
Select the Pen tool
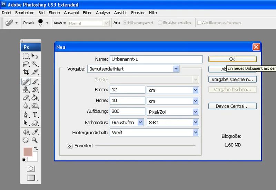26,115
